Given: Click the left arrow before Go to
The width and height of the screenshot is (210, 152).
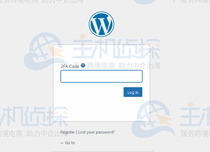Looking at the screenshot, I should pos(62,143).
